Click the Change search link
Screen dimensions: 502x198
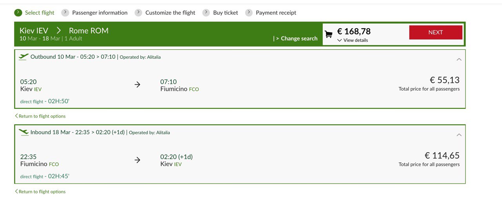coord(299,38)
